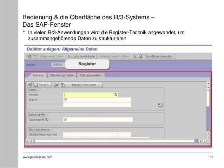Viewport: 224px width, 168px height.
Task: Click the Suchbegriffe group header
Action: coord(37,115)
